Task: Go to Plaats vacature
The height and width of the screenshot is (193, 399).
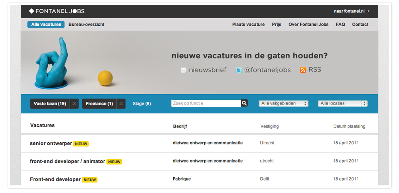Action: (x=248, y=25)
